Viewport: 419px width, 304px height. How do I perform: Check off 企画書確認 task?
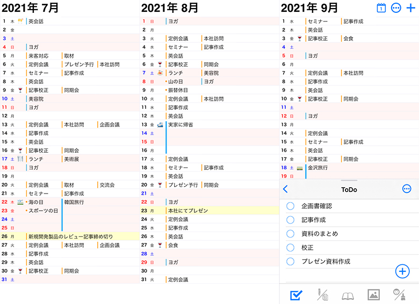(291, 206)
